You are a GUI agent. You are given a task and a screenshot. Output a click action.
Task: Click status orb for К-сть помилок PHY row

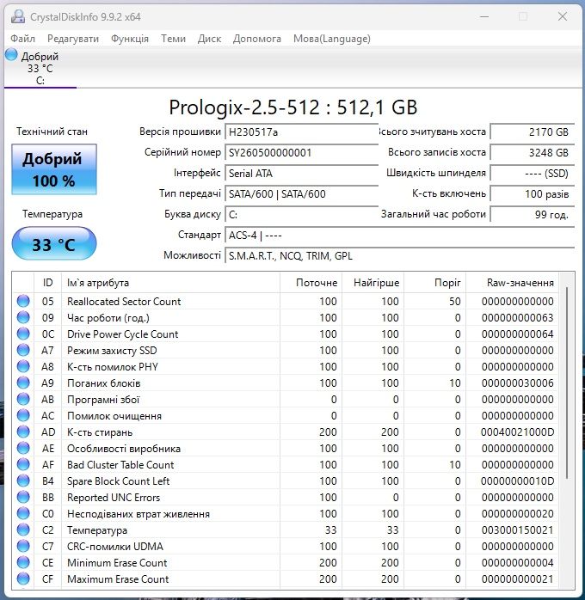(x=23, y=366)
